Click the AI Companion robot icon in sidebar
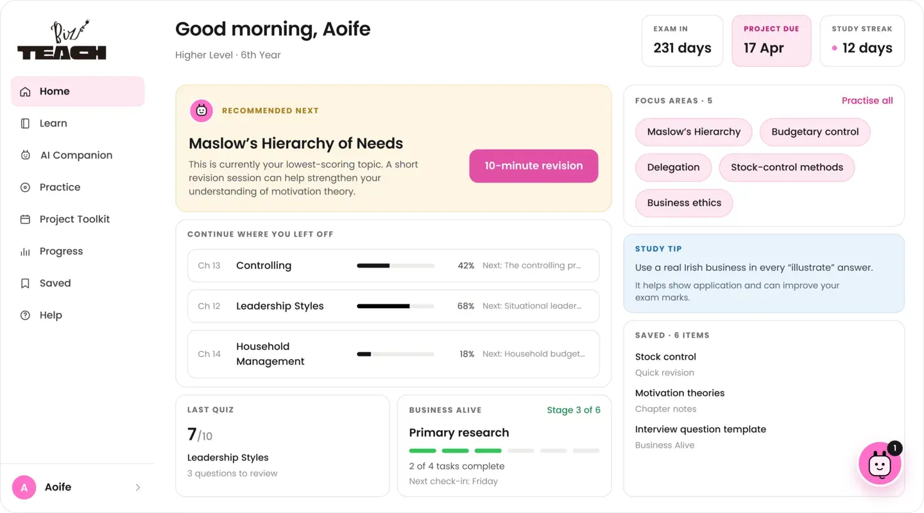 pos(25,155)
